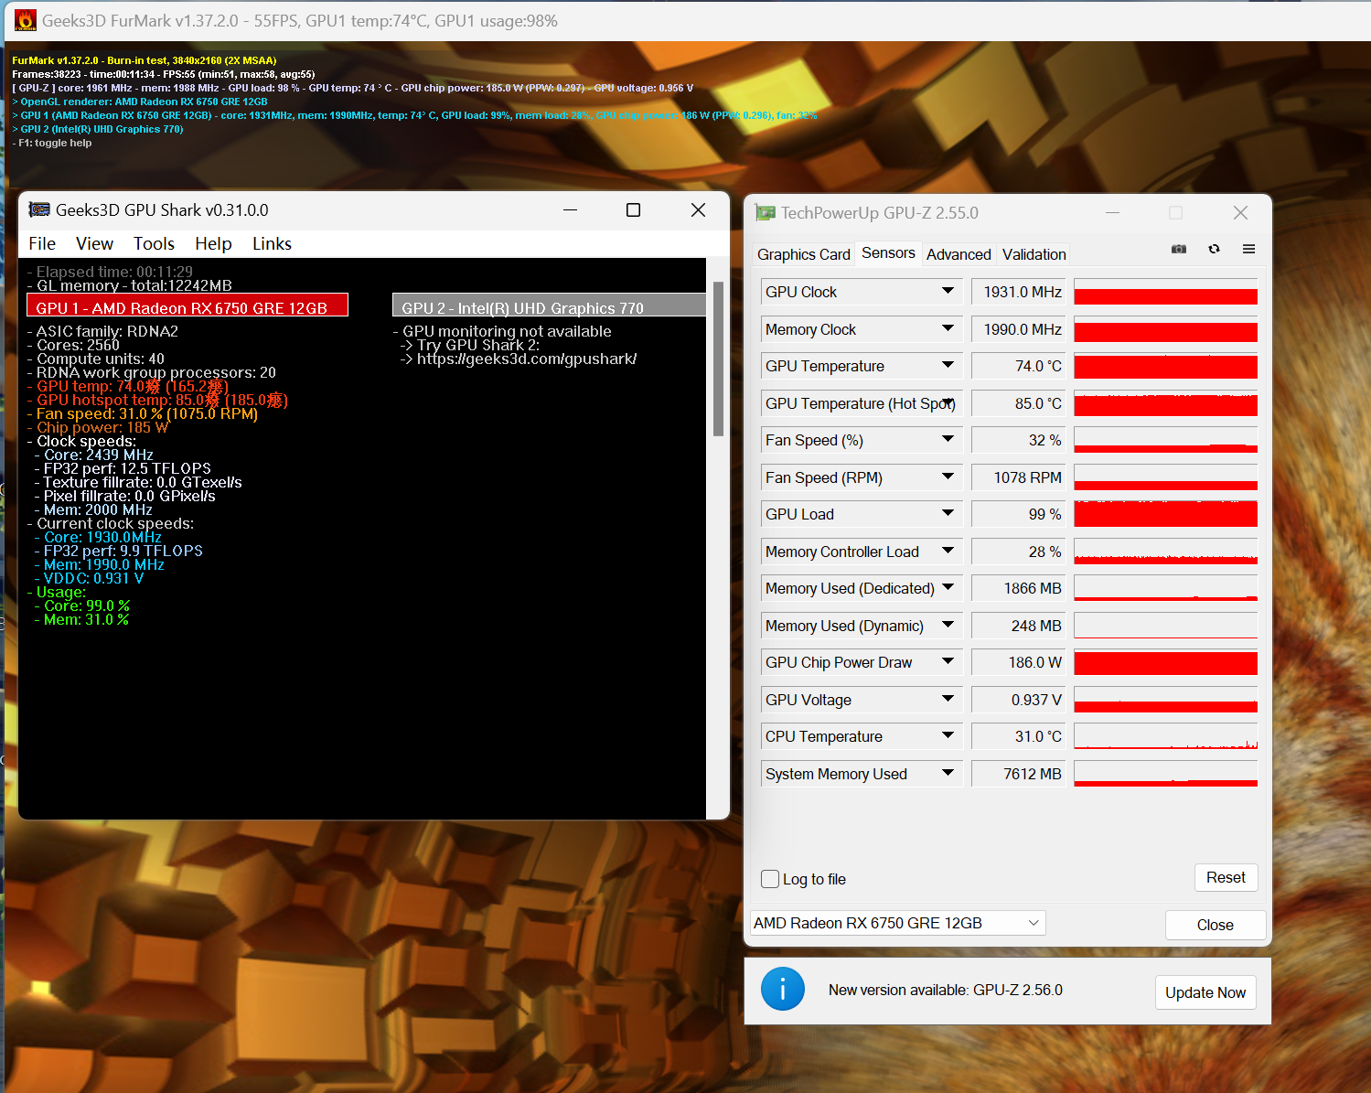
Task: Click the GPU Load red history graph
Action: click(x=1165, y=514)
